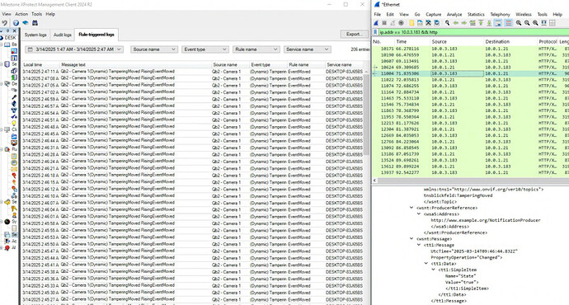
Task: Click the blue graduation-cap icon in Milestone toolbar
Action: coord(26,23)
